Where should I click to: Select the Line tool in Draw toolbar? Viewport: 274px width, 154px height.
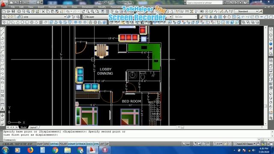click(3, 30)
